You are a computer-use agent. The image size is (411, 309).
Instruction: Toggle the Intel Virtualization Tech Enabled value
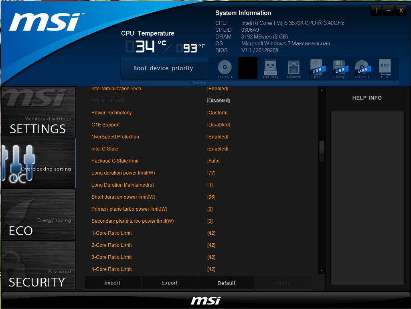coord(218,89)
